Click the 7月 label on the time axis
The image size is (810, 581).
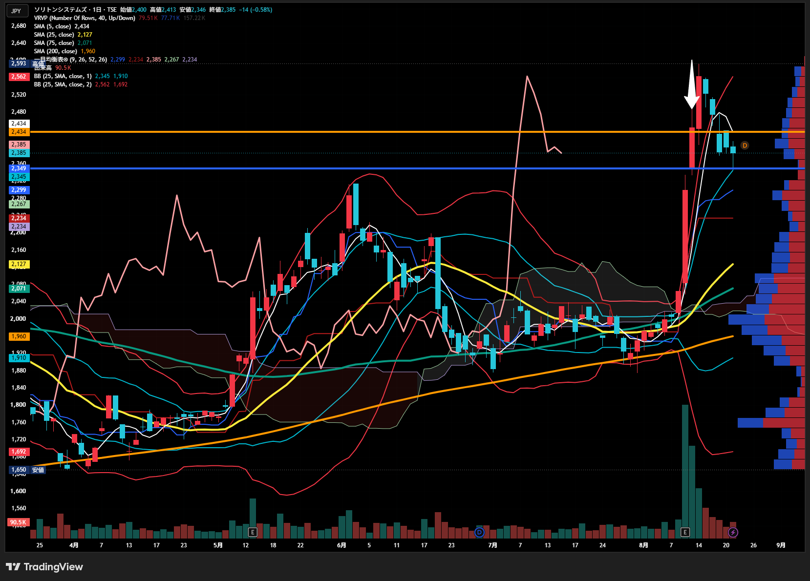pos(492,545)
